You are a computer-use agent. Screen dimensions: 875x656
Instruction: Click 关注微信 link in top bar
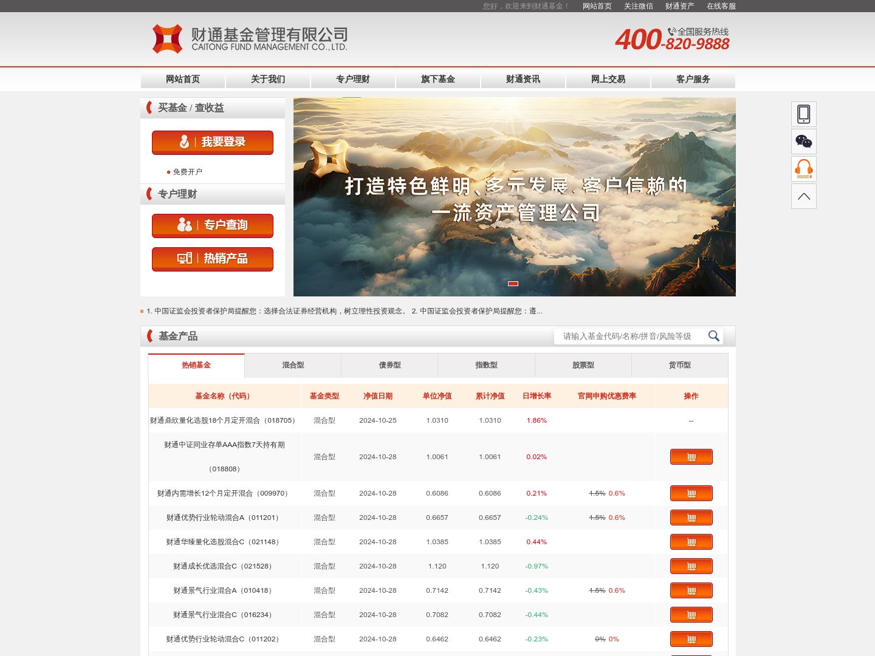pos(639,6)
